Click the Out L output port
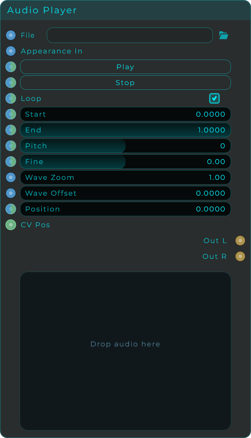Viewport: 251px width, 438px height. tap(240, 240)
